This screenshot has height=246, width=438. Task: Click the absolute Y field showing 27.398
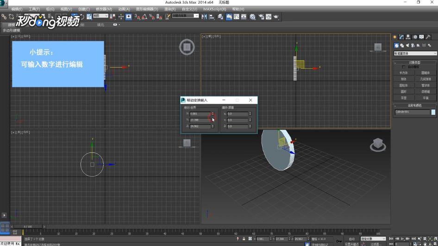click(200, 120)
